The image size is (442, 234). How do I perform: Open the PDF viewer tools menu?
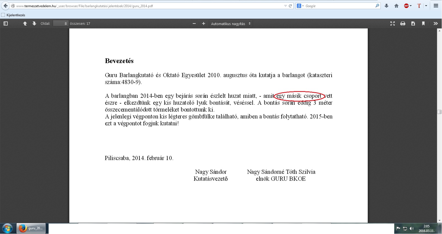coord(436,24)
